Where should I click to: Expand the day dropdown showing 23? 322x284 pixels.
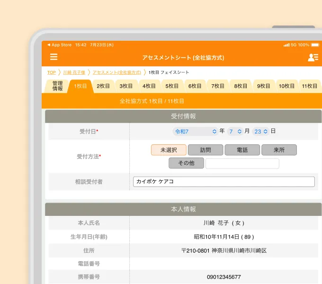260,131
